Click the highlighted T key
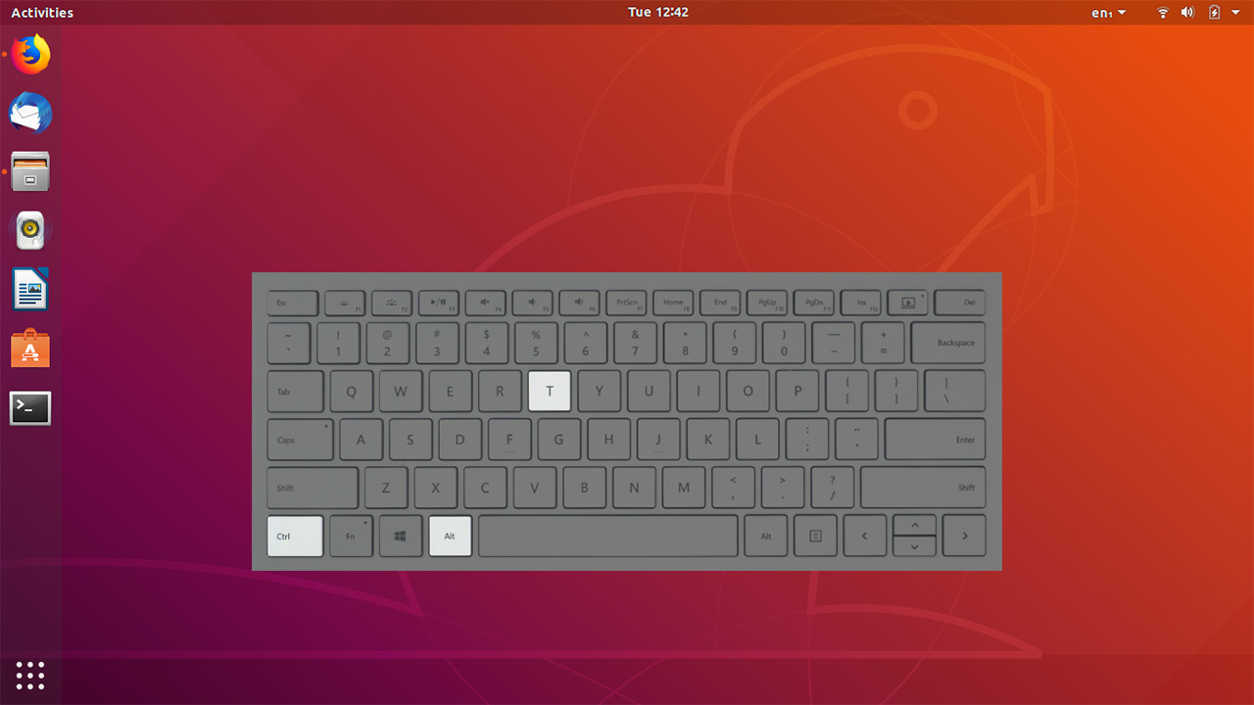 pyautogui.click(x=549, y=391)
